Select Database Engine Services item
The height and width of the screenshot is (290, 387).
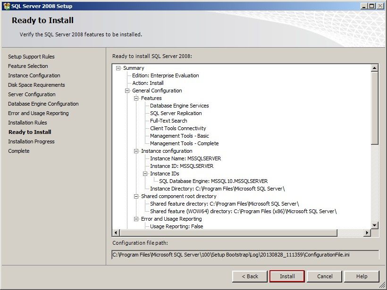point(179,106)
